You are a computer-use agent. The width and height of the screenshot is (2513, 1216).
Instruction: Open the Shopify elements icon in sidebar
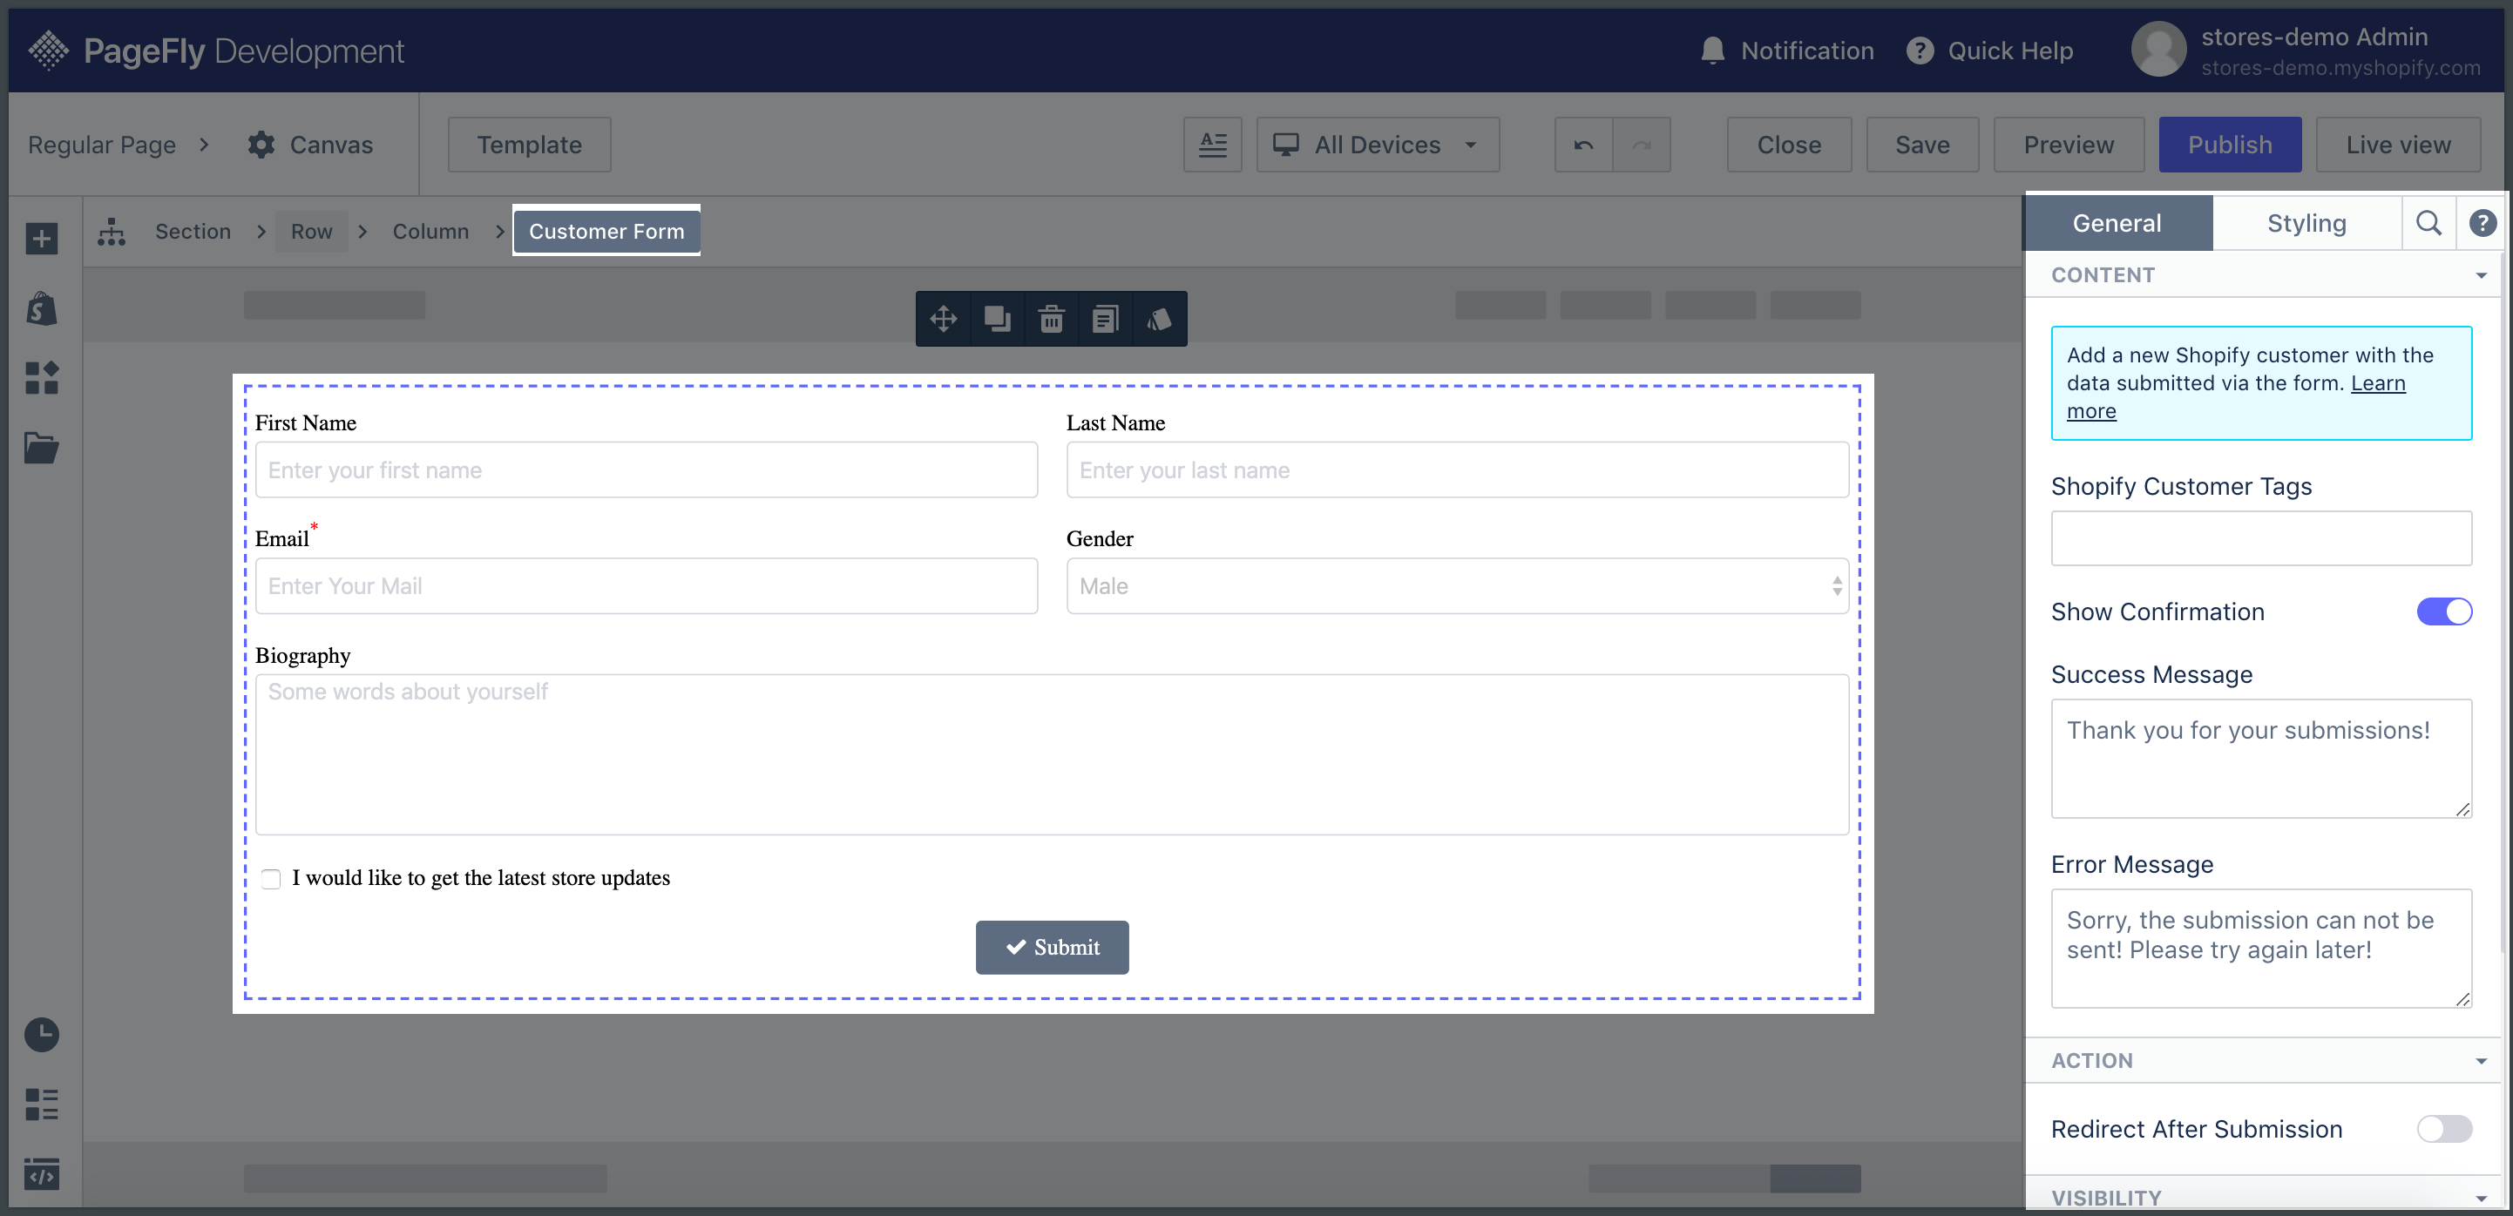(41, 308)
